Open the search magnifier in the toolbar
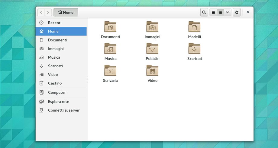 click(x=204, y=12)
